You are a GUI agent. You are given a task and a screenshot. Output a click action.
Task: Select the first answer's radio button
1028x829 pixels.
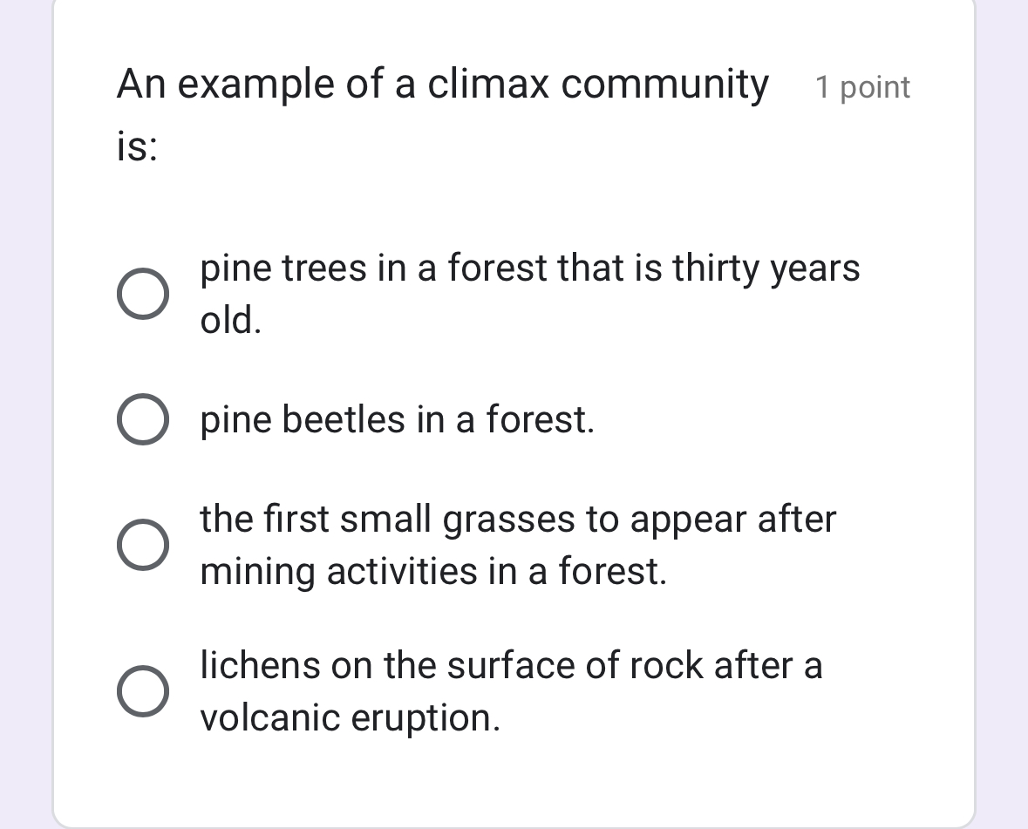(x=143, y=295)
